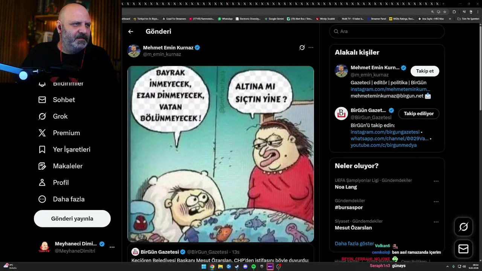Screen dimensions: 482x271
Task: Focus the Ara search field
Action: (387, 31)
